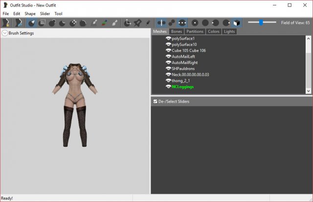Open the Partitions tab
313x202 pixels.
[x=195, y=31]
